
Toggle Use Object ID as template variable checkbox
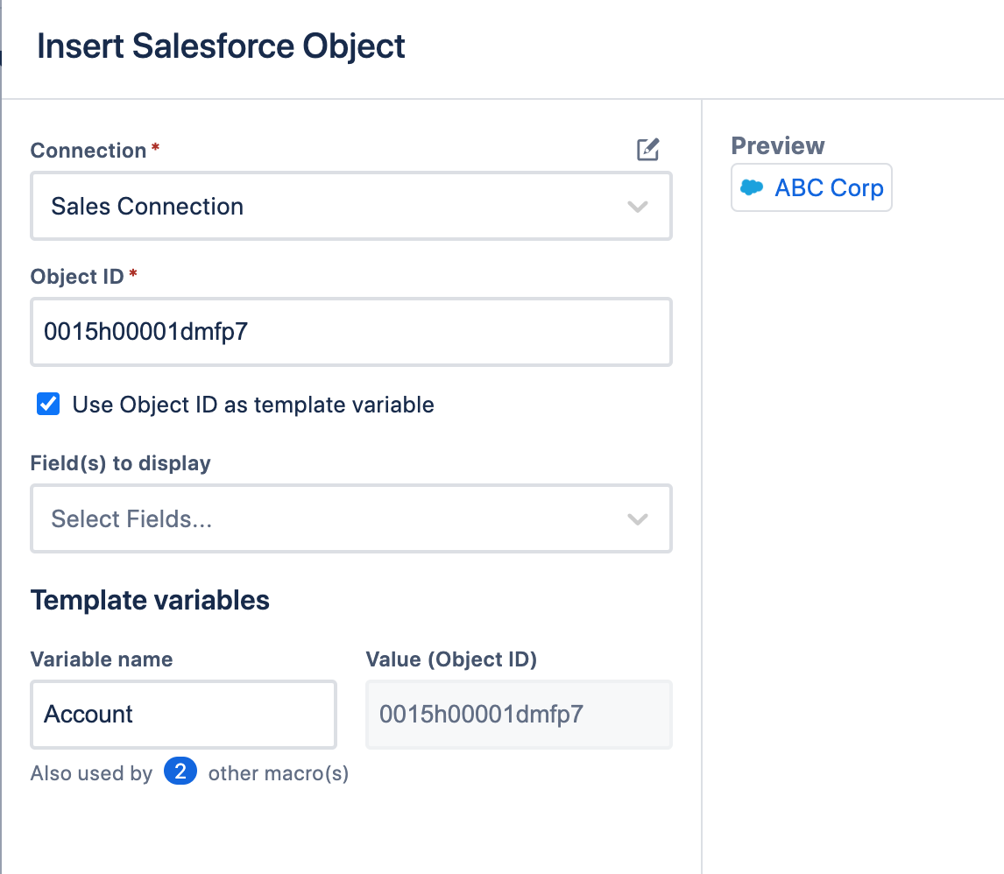click(x=48, y=405)
